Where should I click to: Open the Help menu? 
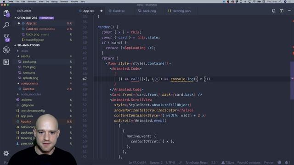(x=83, y=1)
